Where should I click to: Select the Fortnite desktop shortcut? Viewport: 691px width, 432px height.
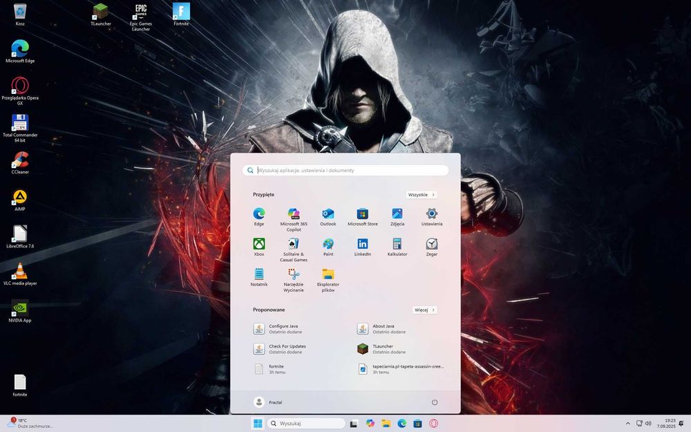[181, 15]
